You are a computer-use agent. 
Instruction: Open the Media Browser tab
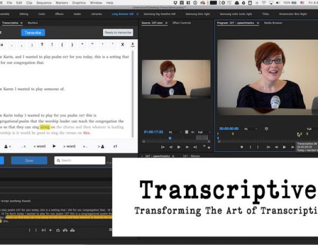(x=273, y=23)
